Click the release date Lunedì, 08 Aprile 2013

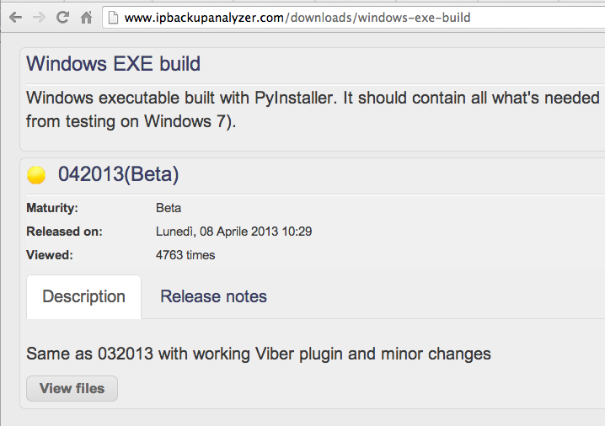click(x=233, y=232)
